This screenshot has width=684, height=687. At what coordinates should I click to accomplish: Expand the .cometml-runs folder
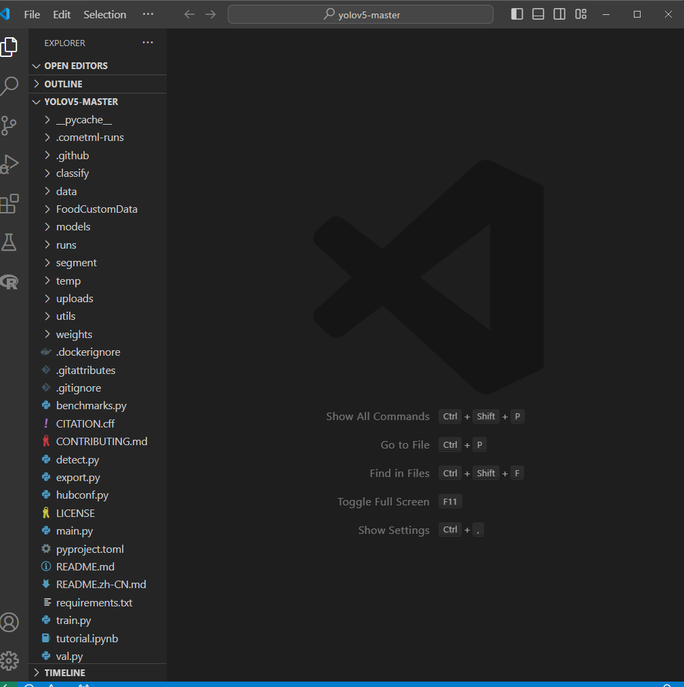click(x=98, y=137)
